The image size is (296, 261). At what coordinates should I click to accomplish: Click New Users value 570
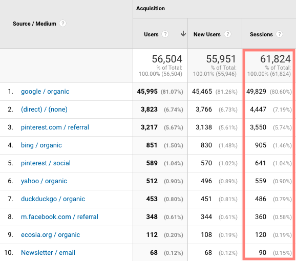pyautogui.click(x=206, y=163)
